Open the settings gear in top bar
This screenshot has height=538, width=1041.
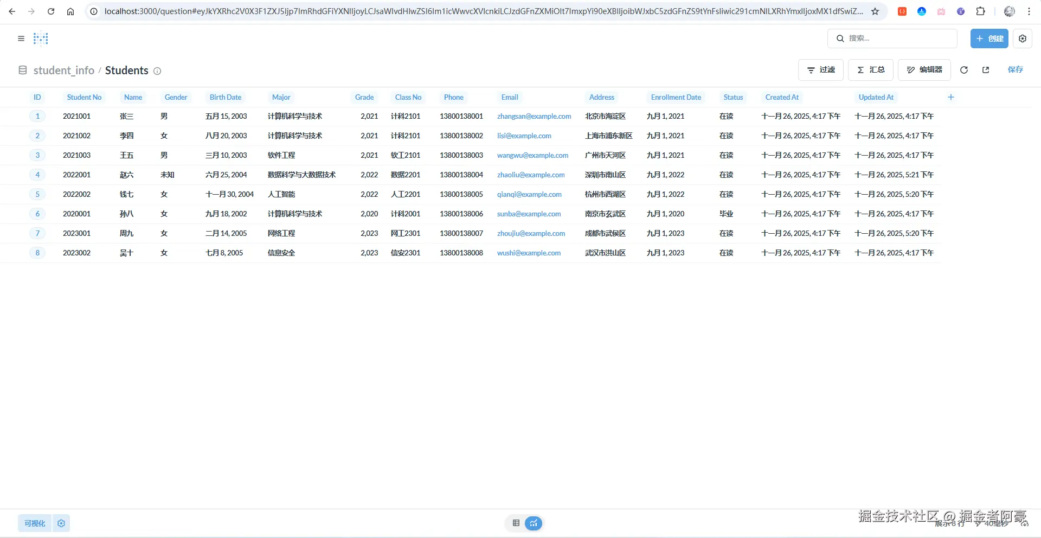click(x=1023, y=39)
